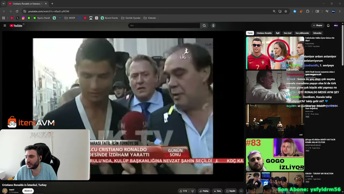Share the video via Paylaş
The width and height of the screenshot is (344, 194).
pos(204,191)
